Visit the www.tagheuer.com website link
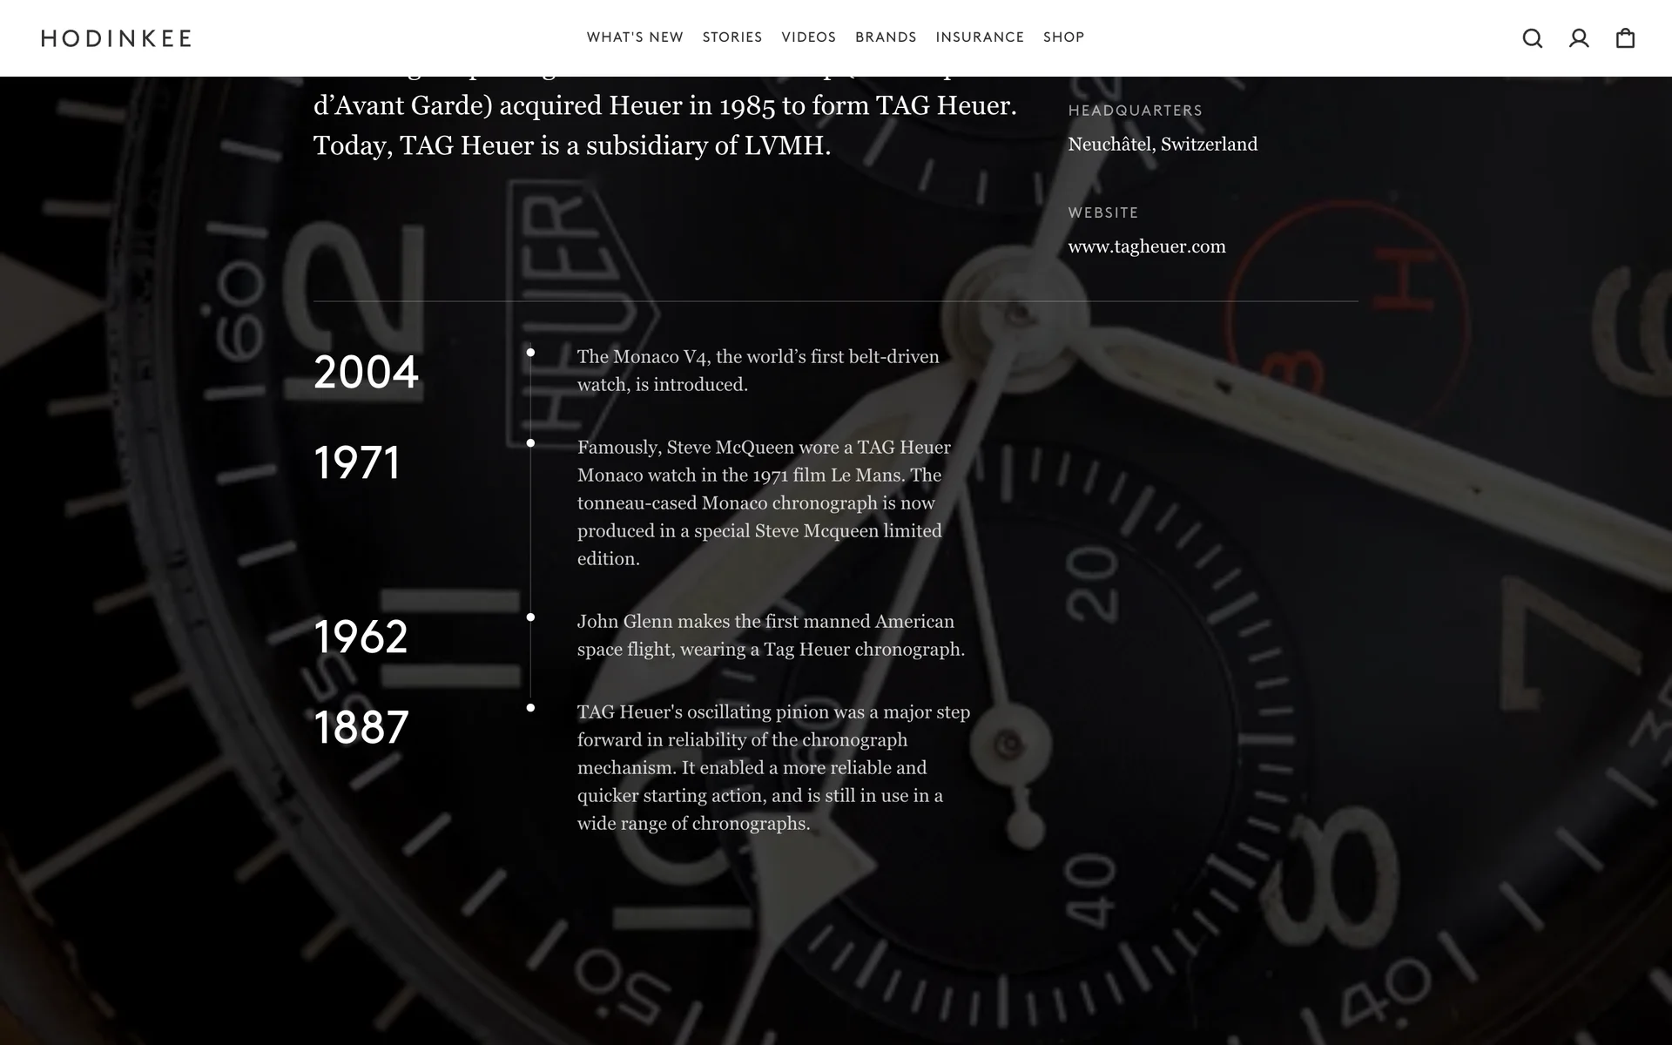 point(1146,246)
